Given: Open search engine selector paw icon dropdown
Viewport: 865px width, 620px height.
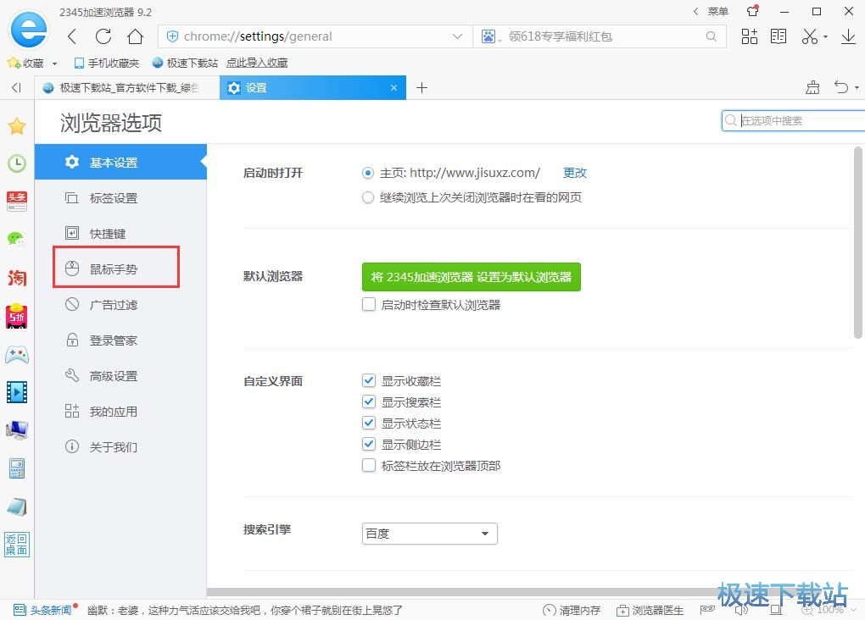Looking at the screenshot, I should [x=491, y=36].
